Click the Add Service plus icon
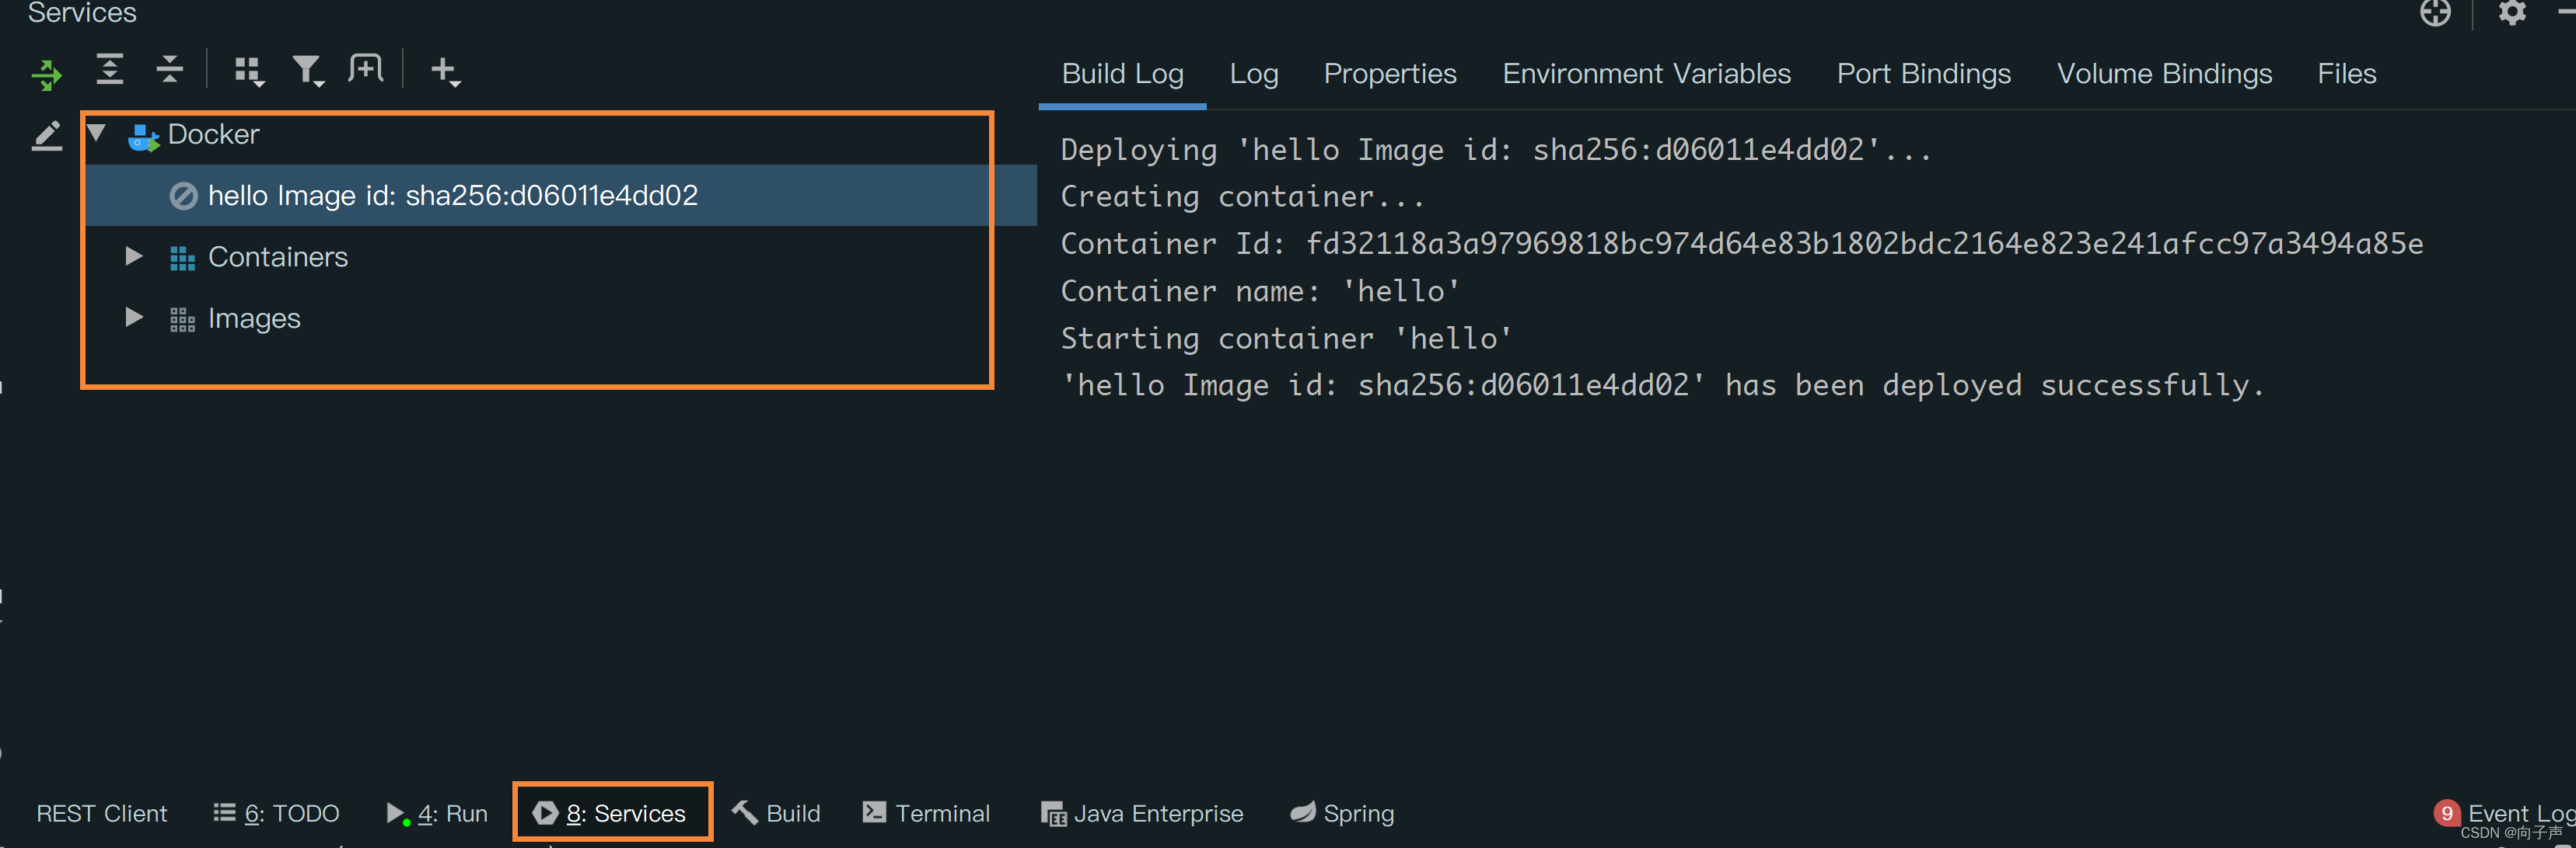Screen dimensions: 2576x848 click(x=444, y=71)
